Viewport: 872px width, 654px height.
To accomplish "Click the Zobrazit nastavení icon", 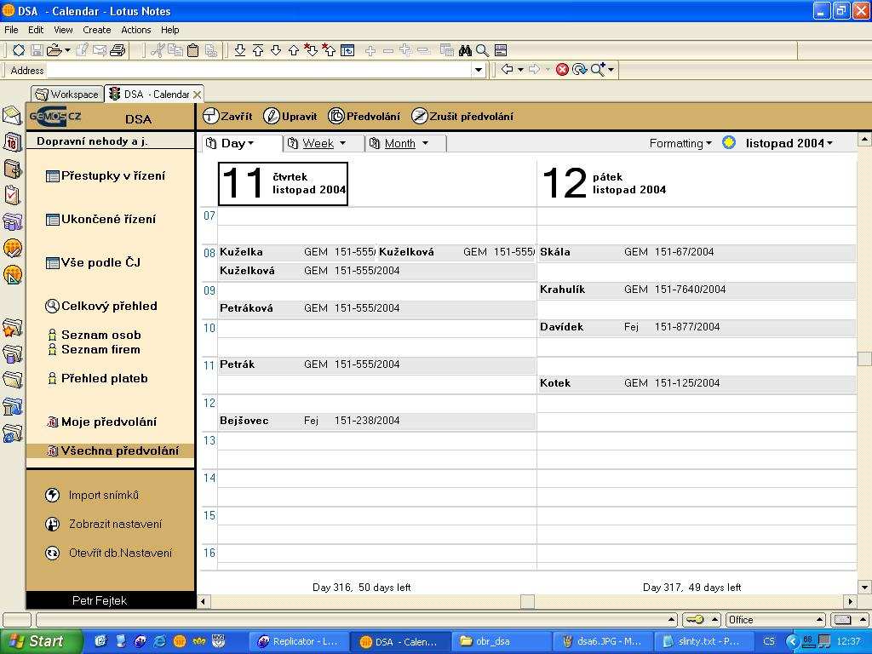I will point(52,524).
